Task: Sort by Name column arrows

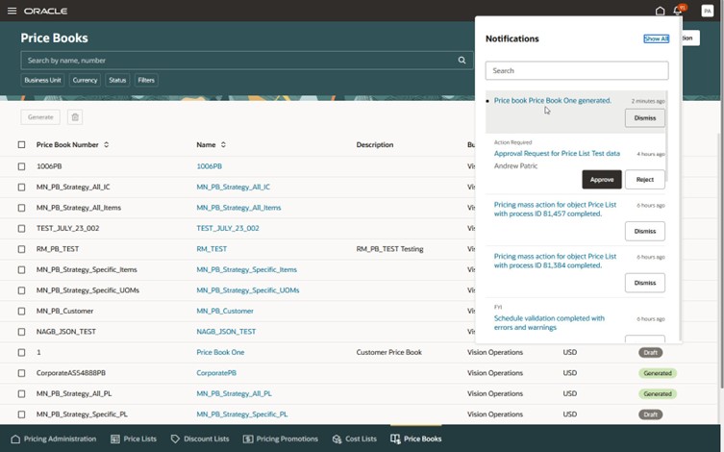Action: pyautogui.click(x=223, y=144)
